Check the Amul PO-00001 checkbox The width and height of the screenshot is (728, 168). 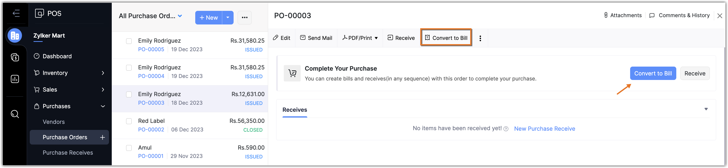(129, 148)
